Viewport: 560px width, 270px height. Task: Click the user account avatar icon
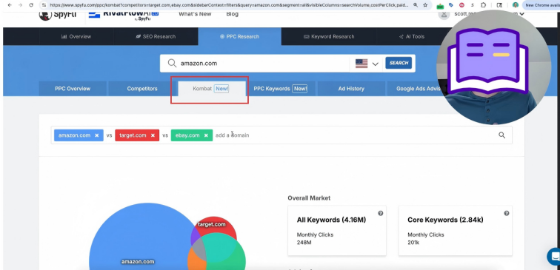pos(444,14)
